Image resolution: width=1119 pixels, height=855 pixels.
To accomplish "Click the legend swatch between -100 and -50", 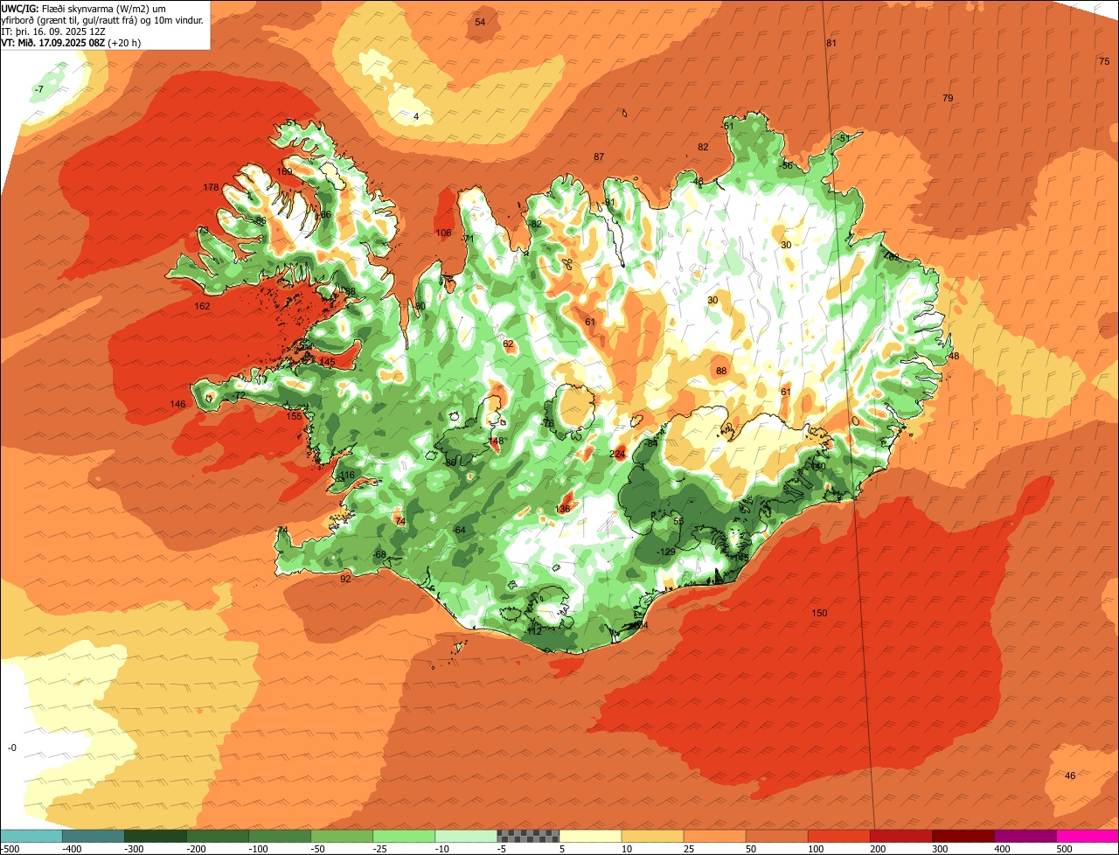I will 279,835.
